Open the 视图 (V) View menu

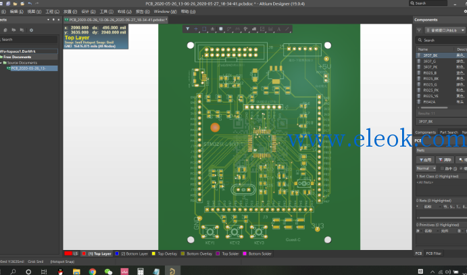[x=34, y=11]
